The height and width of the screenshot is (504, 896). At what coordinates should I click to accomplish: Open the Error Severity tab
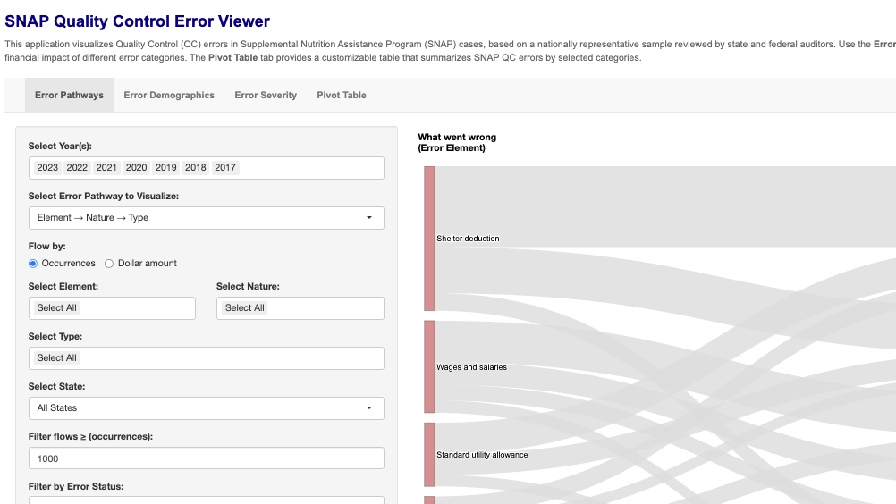(x=266, y=95)
